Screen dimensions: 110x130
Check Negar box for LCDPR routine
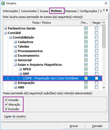(x=96, y=78)
